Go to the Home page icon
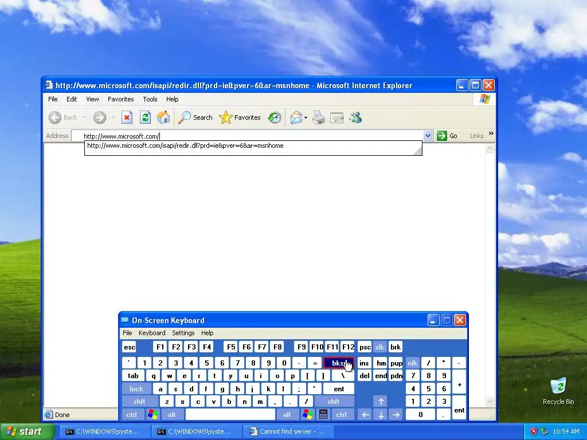 click(x=163, y=117)
